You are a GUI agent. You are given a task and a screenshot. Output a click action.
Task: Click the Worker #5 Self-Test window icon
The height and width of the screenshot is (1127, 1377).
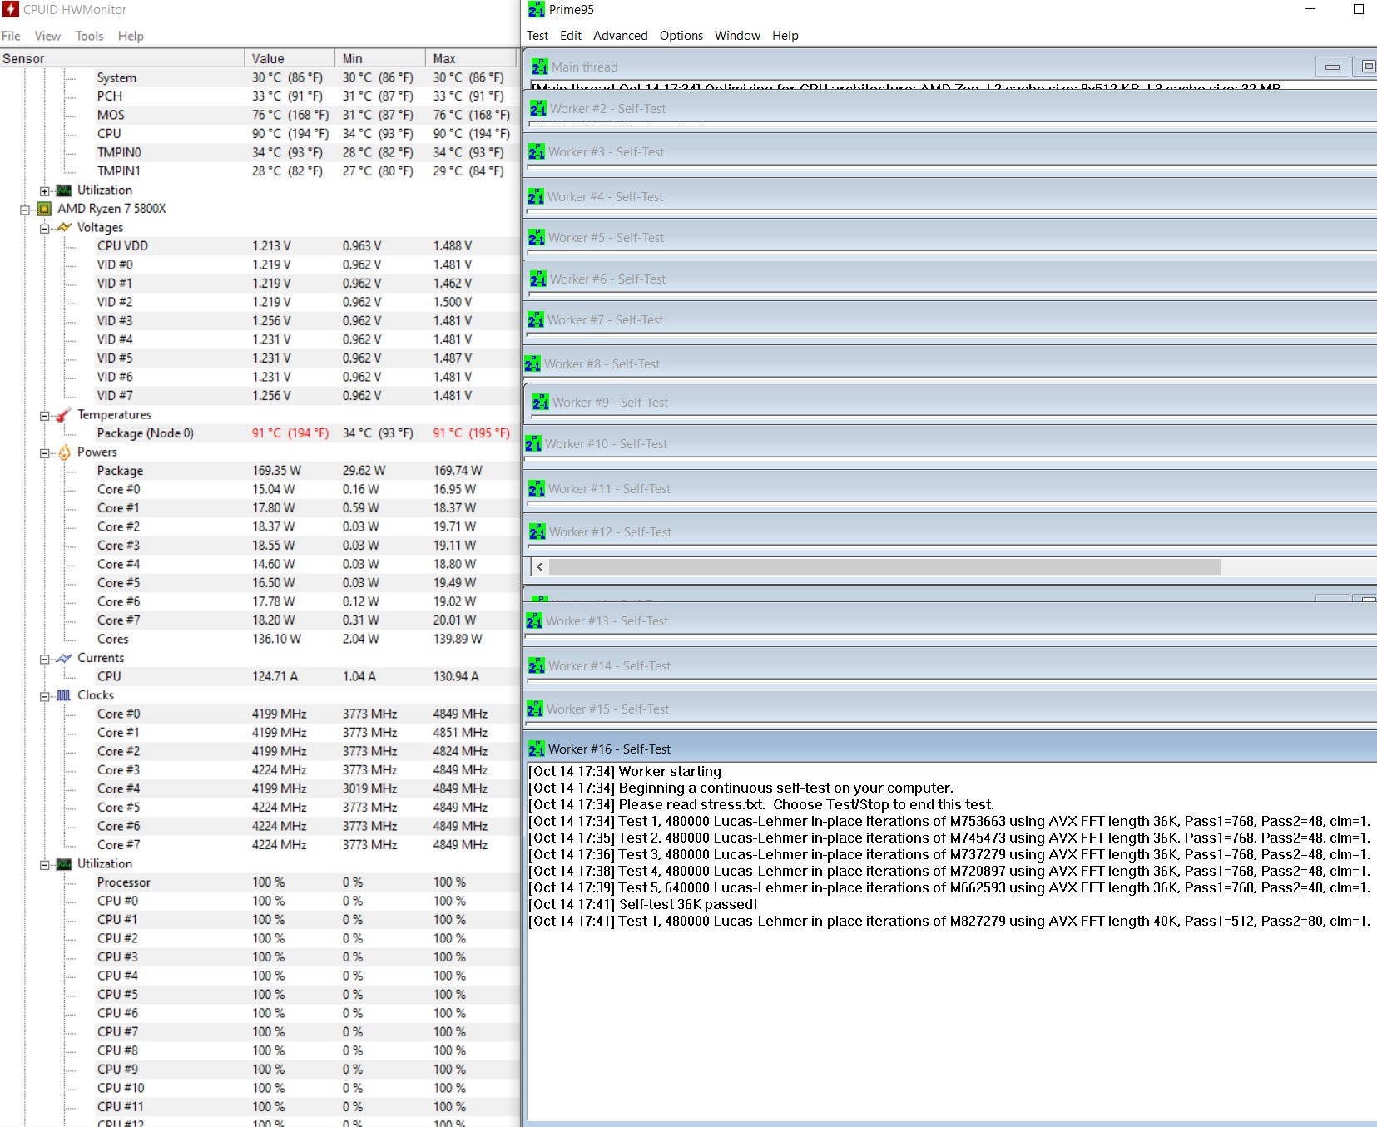click(537, 238)
